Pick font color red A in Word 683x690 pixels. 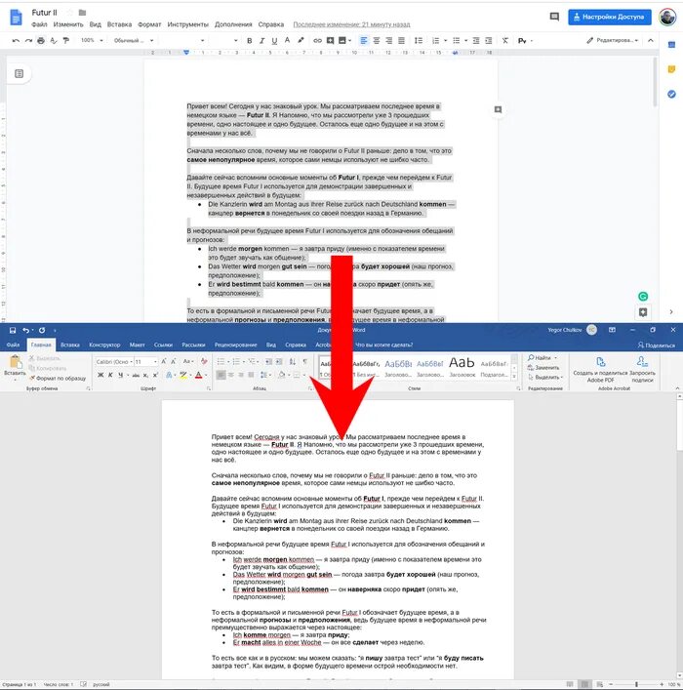198,375
